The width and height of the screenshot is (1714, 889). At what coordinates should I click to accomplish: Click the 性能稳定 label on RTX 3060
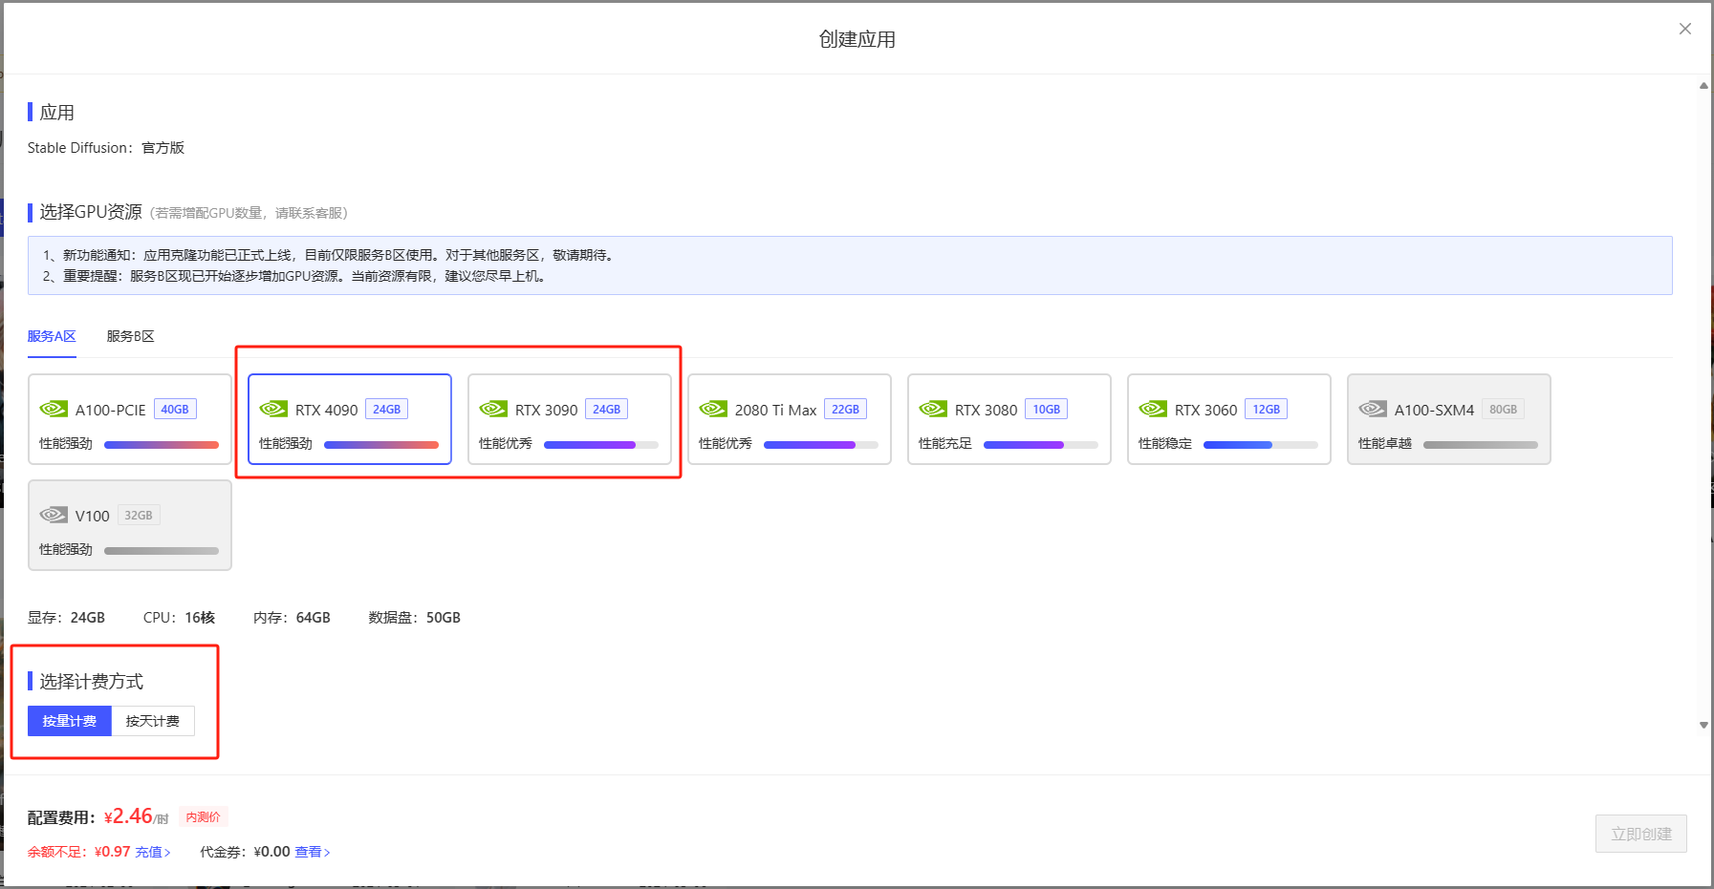click(1165, 443)
